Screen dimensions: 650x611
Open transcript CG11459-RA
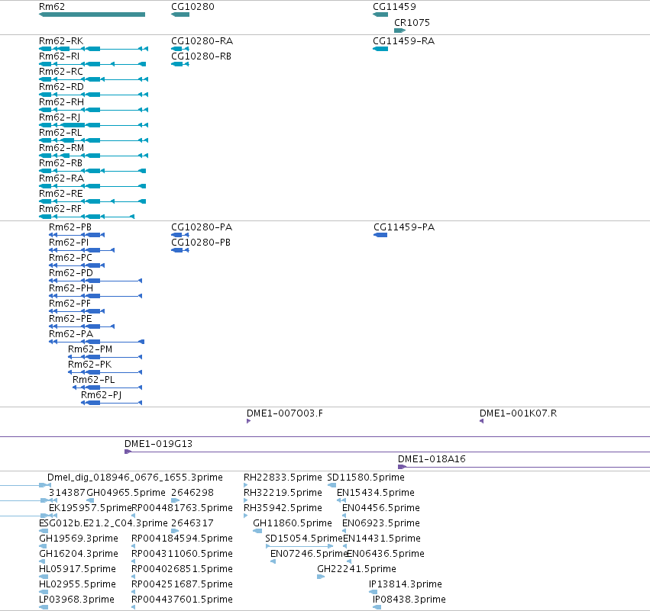tap(404, 41)
